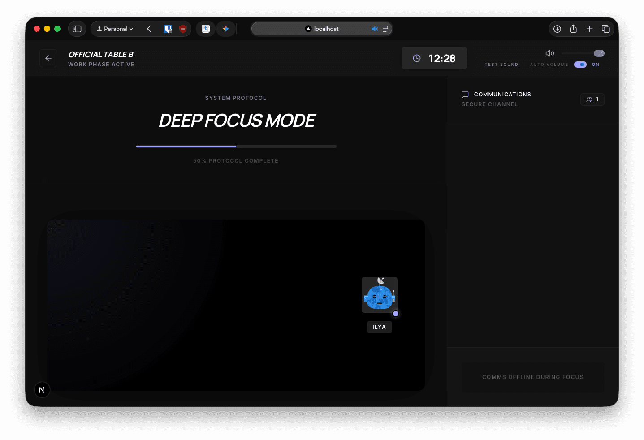Click the Communications chat bubble icon
Viewport: 644px width, 440px height.
(465, 95)
